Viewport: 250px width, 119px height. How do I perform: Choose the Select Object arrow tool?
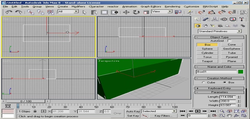click(85, 12)
